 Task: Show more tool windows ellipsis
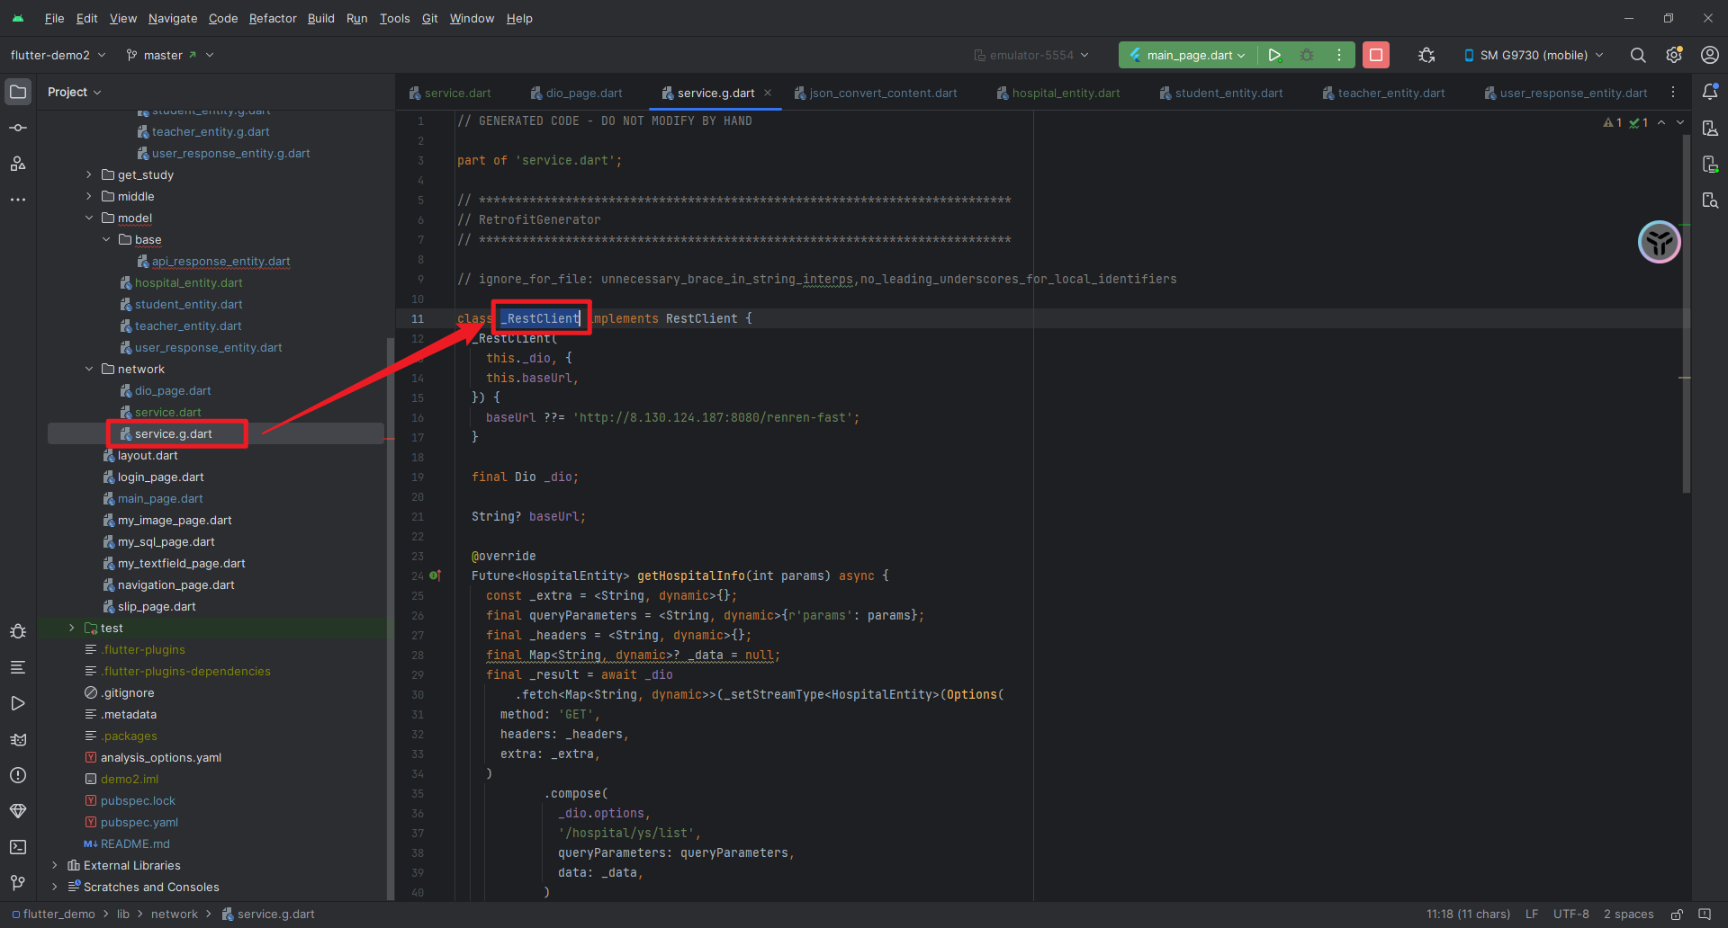point(18,200)
